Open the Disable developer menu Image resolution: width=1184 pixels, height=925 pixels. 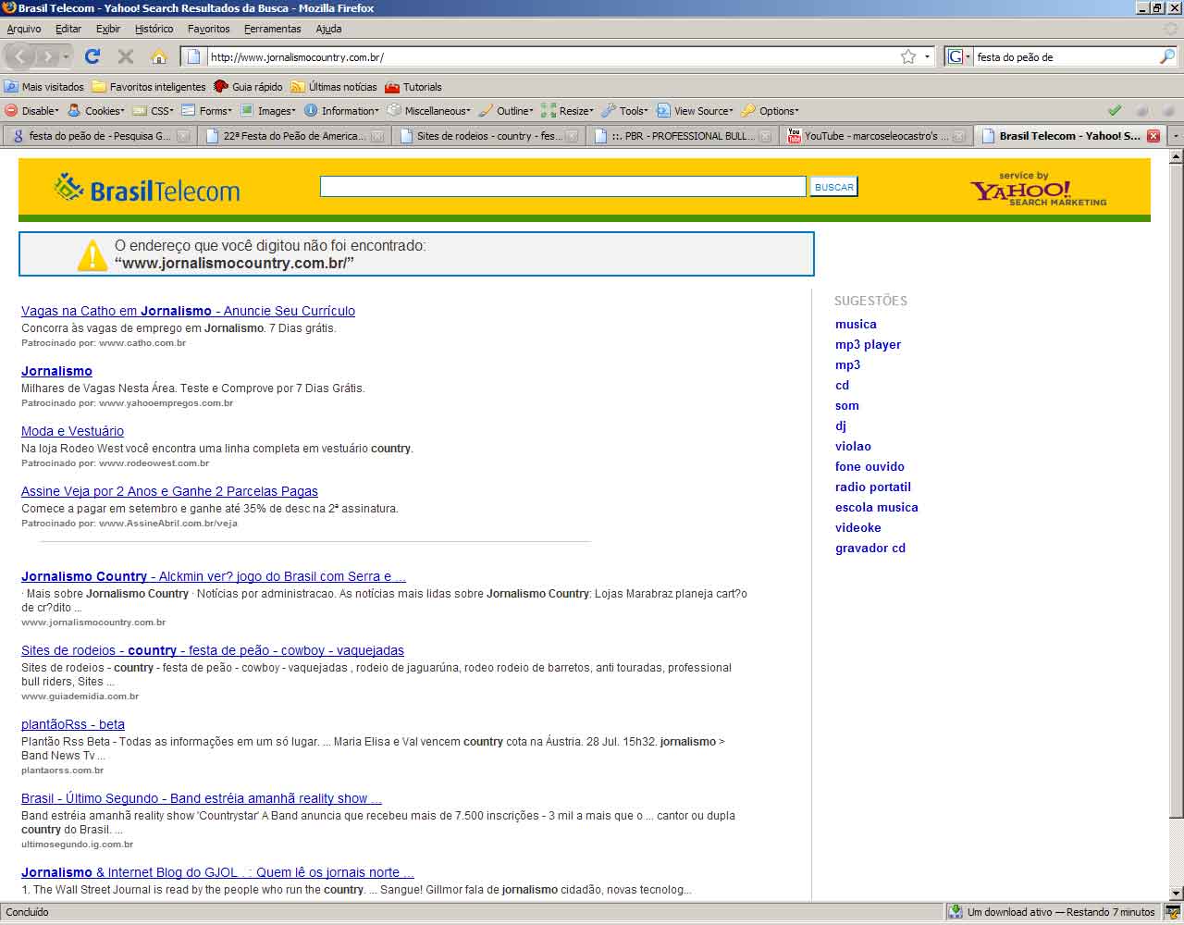(31, 111)
